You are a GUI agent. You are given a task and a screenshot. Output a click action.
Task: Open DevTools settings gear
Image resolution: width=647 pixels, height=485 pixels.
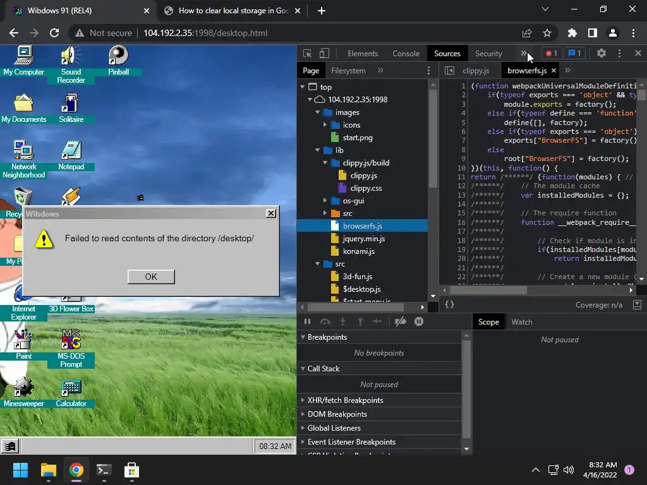(602, 53)
